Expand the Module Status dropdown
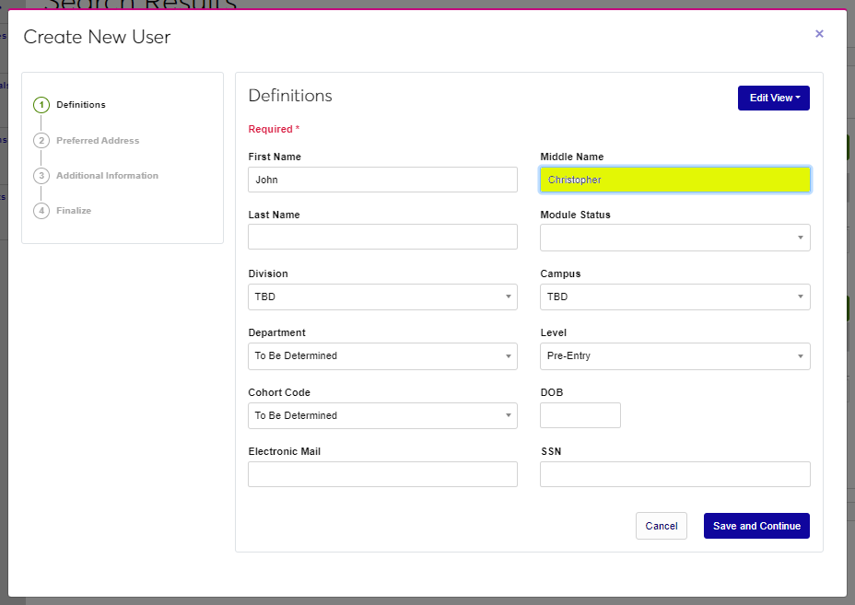The width and height of the screenshot is (855, 605). [674, 238]
